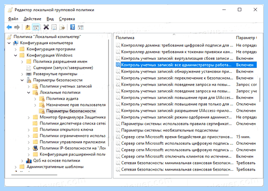Collapse the tree node Параметры безопасности under Конфигурация Windows
Viewport: 268px width, 191px height.
22,80
